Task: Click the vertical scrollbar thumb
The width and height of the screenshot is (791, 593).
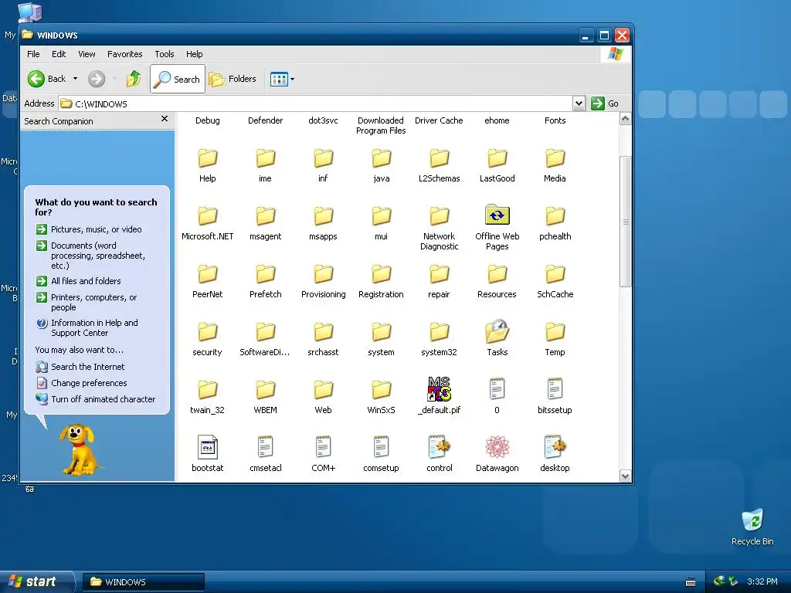Action: coord(626,222)
